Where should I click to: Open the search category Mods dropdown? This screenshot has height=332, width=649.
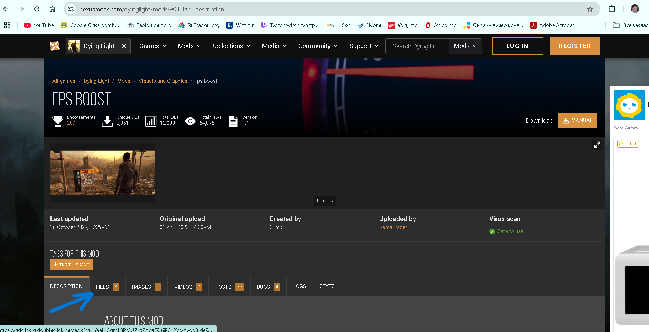(x=465, y=46)
